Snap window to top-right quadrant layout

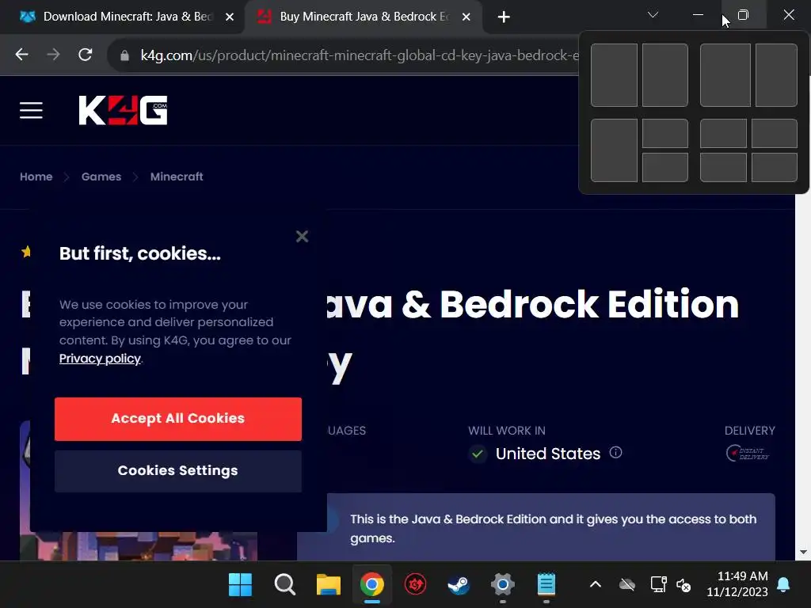775,133
